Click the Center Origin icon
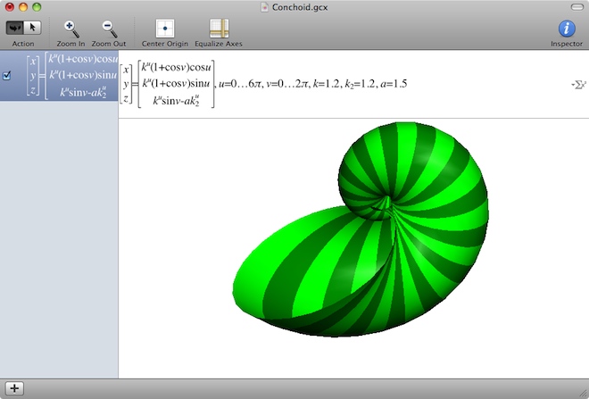The width and height of the screenshot is (589, 399). click(x=165, y=29)
